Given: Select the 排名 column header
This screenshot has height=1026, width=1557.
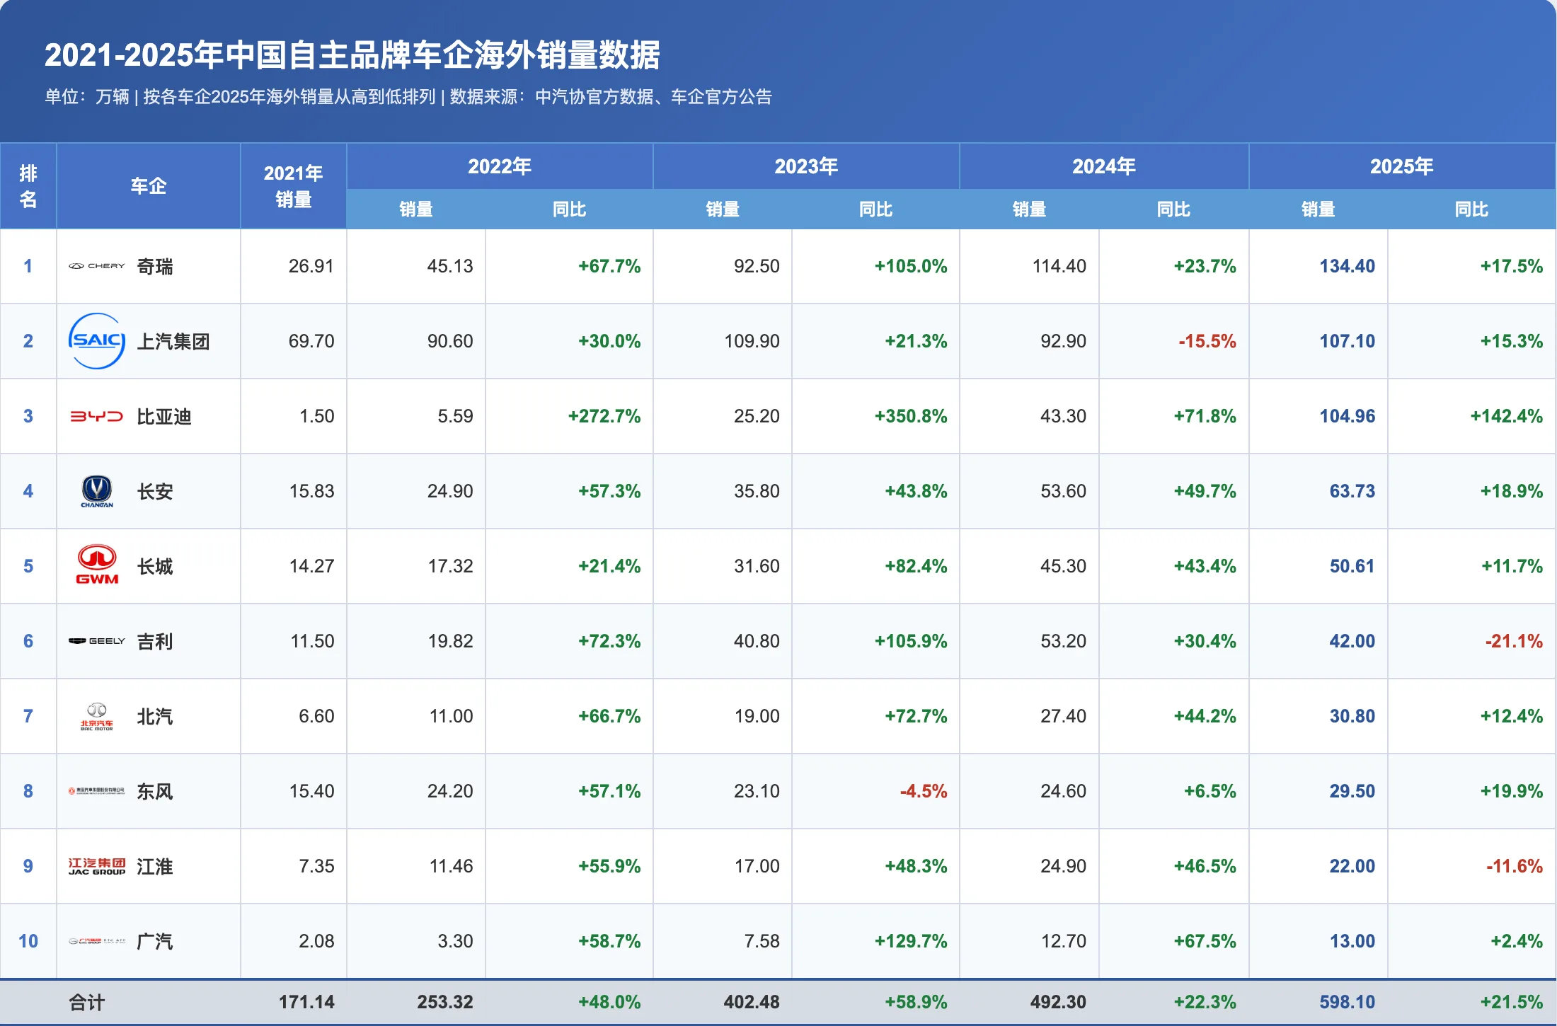Looking at the screenshot, I should 28,186.
